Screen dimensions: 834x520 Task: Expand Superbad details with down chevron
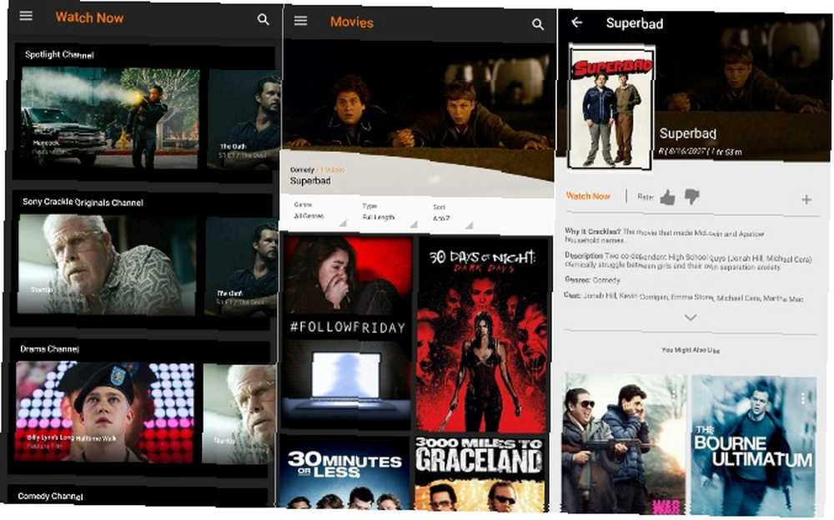pos(690,318)
